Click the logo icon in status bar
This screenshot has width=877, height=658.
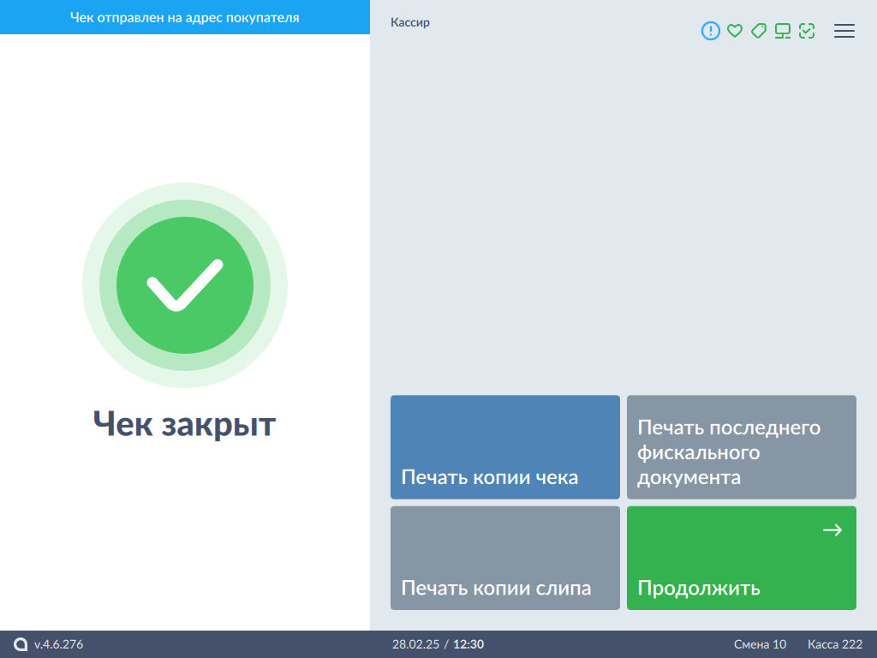pyautogui.click(x=21, y=644)
